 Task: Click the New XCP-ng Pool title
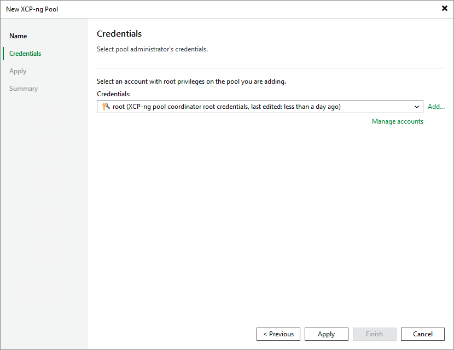(x=32, y=9)
